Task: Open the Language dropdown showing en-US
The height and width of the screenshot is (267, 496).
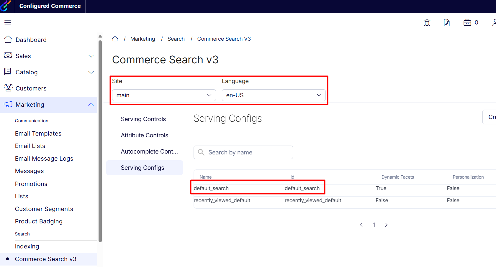Action: (274, 95)
